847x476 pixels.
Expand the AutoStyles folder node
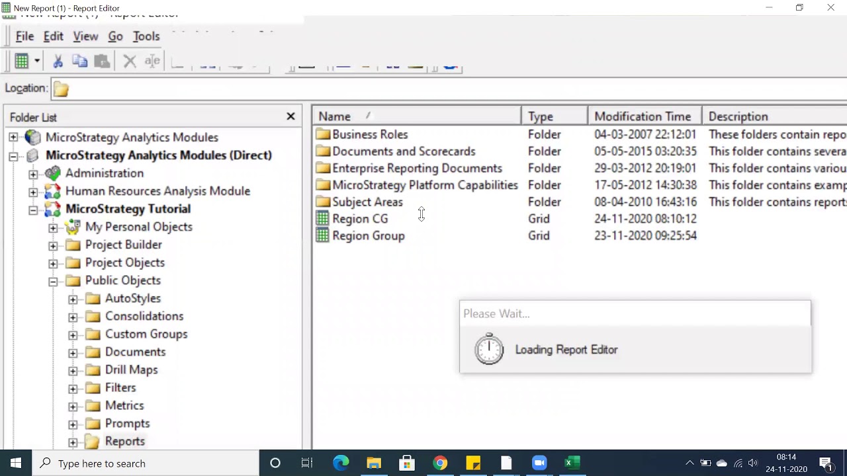73,299
